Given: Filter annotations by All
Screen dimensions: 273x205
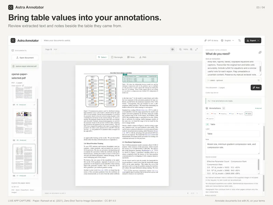Looking at the screenshot, I should (x=207, y=114).
